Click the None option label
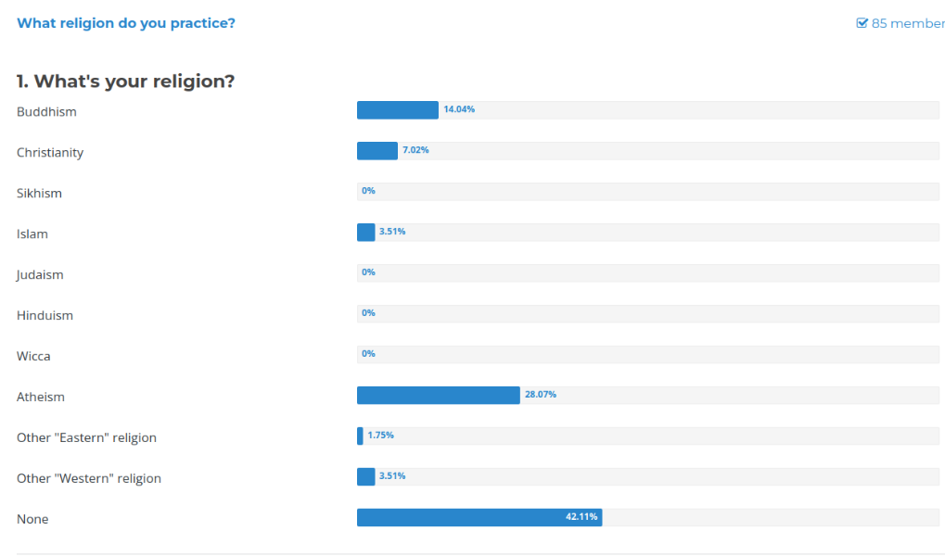The width and height of the screenshot is (945, 556). click(32, 520)
